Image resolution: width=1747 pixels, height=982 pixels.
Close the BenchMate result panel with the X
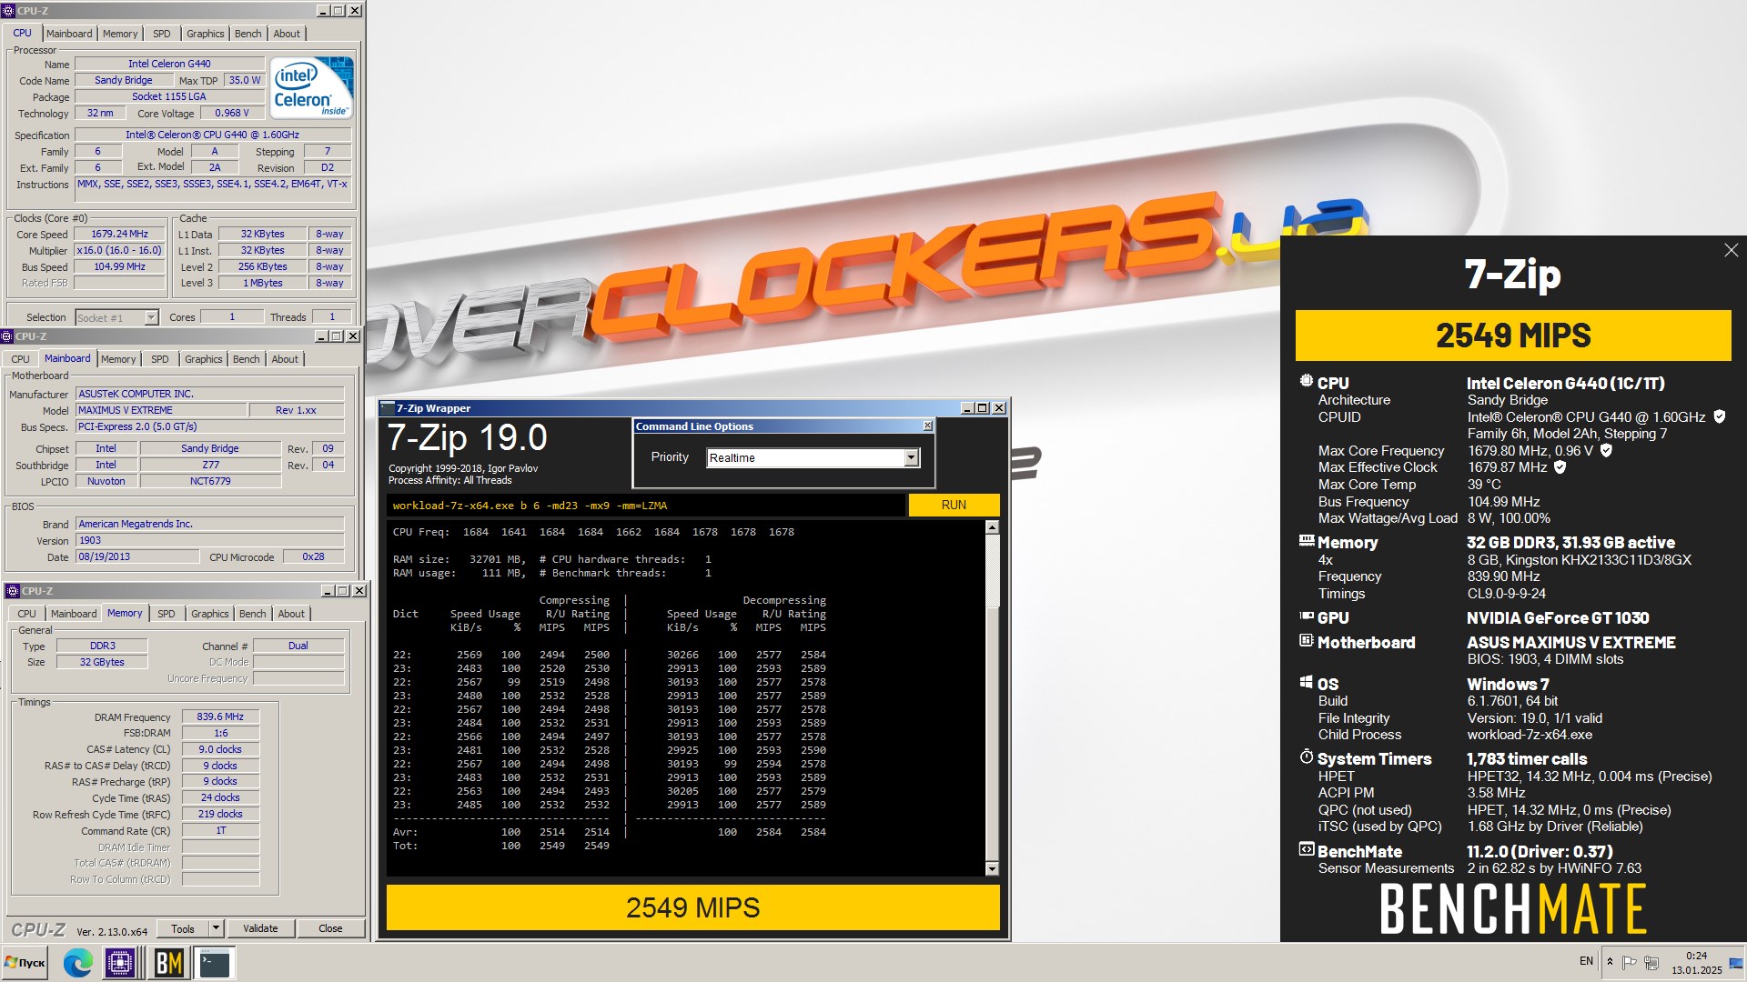click(1731, 250)
